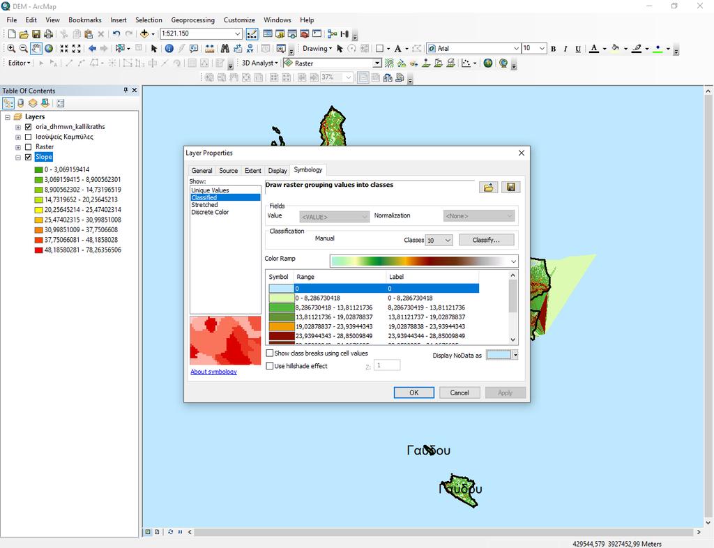
Task: Open the map scale 1:521.150 dropdown
Action: coord(237,33)
